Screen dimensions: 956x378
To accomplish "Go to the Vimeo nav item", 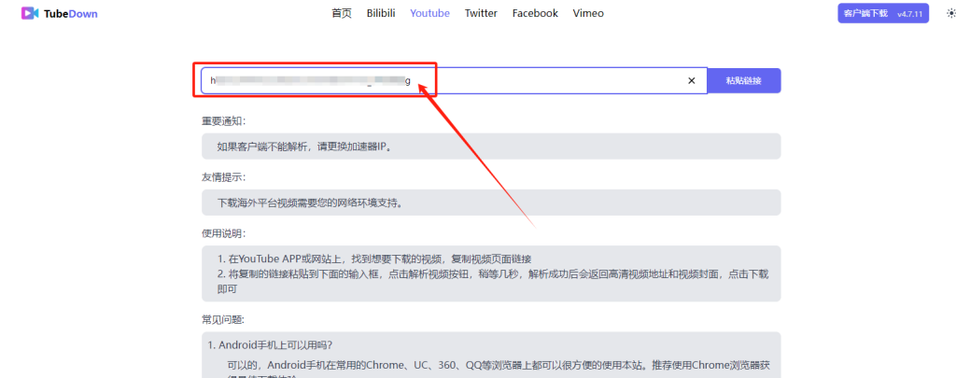I will point(588,13).
